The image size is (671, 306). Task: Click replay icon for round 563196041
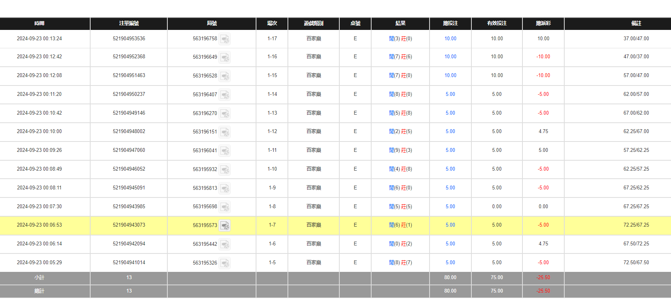pyautogui.click(x=225, y=151)
